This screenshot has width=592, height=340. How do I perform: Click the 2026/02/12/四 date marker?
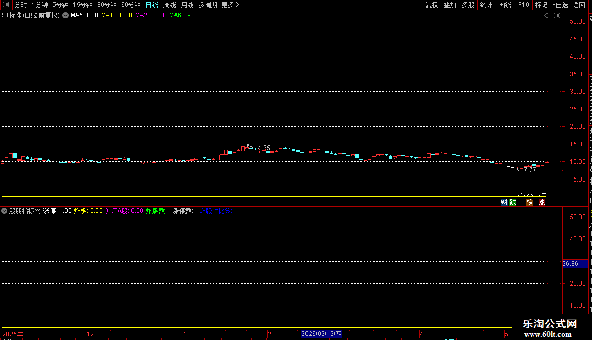click(x=321, y=334)
